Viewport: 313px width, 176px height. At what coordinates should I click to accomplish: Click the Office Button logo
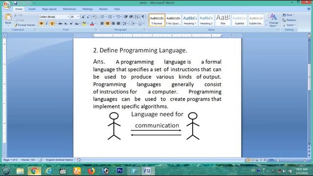point(6,5)
